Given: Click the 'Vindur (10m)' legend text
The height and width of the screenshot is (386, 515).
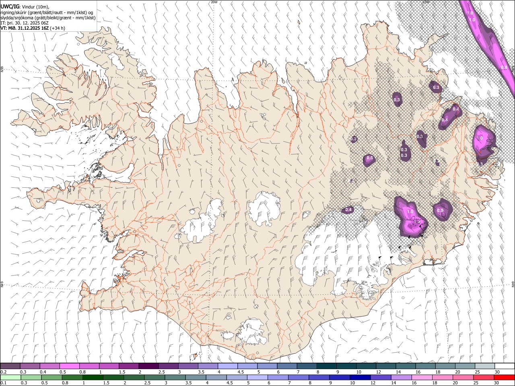Looking at the screenshot, I should [35, 6].
